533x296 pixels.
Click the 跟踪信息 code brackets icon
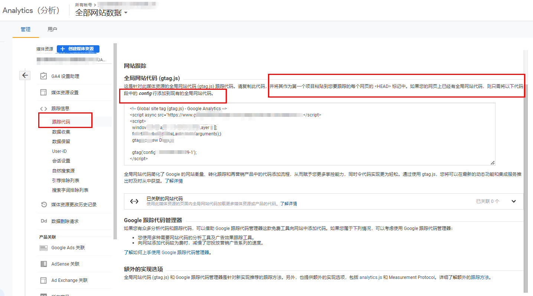[43, 109]
